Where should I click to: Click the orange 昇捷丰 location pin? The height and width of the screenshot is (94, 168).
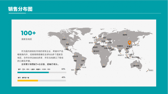(x=129, y=43)
